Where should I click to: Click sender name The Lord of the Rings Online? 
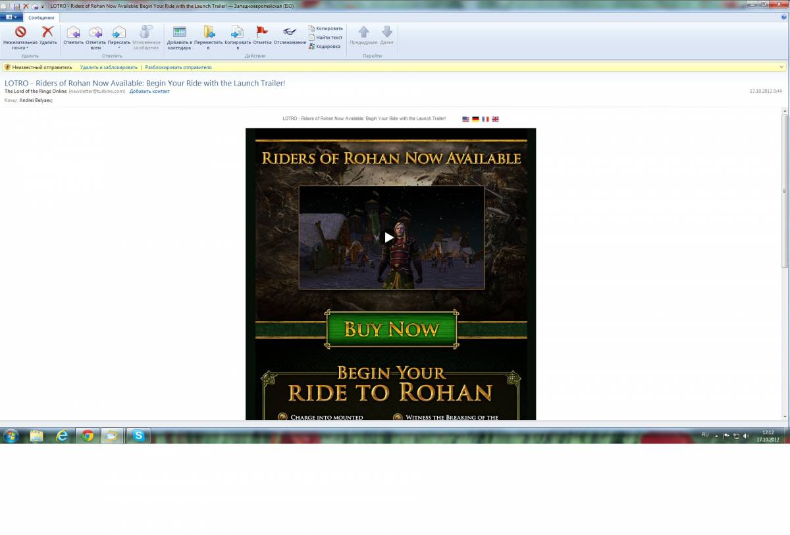point(36,91)
